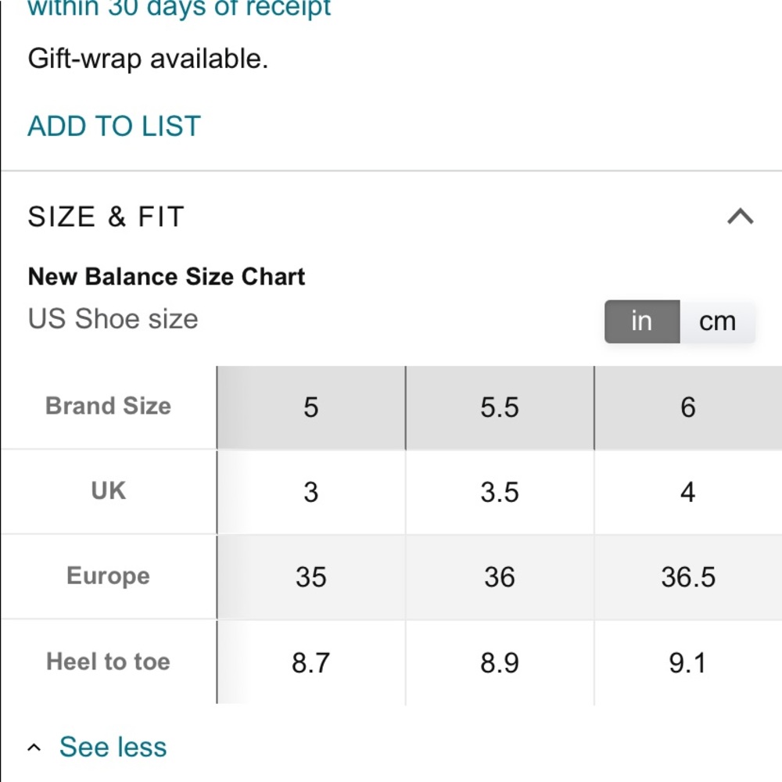Click the Heel to toe row label

pos(108,662)
